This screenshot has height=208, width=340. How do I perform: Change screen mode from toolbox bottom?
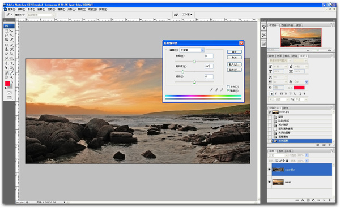9,98
